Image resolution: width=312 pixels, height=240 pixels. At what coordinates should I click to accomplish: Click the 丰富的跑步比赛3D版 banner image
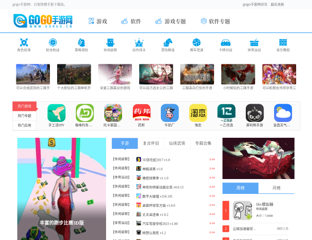62,189
